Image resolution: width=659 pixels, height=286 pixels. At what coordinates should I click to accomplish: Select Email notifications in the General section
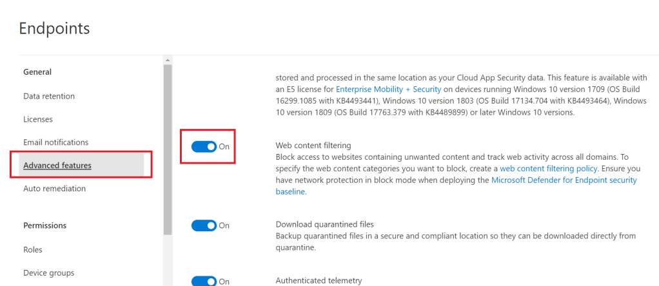(56, 142)
